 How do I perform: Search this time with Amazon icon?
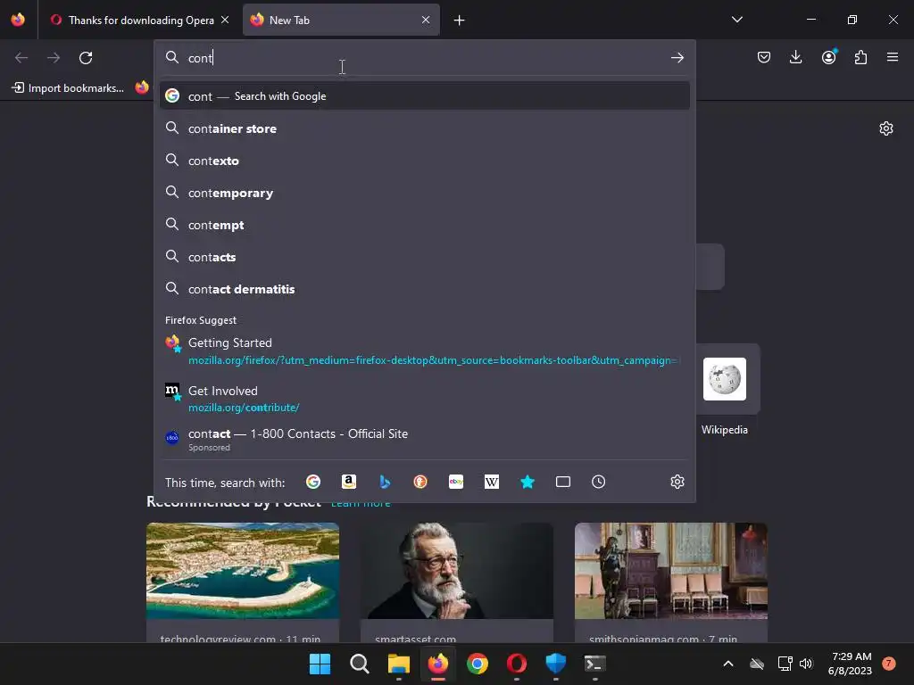click(x=349, y=482)
